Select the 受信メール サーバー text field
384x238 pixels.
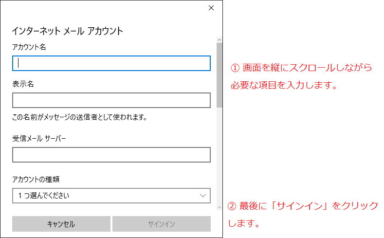point(111,155)
